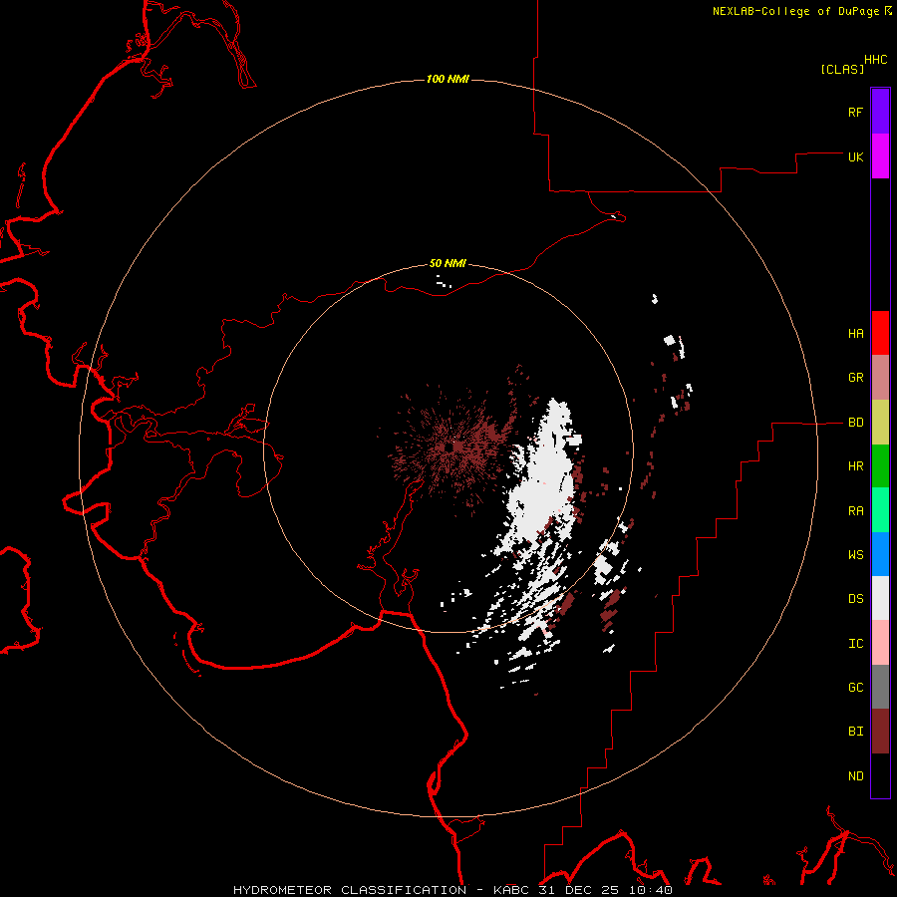The width and height of the screenshot is (897, 897).
Task: Click the IC legend label
Action: pyautogui.click(x=855, y=643)
